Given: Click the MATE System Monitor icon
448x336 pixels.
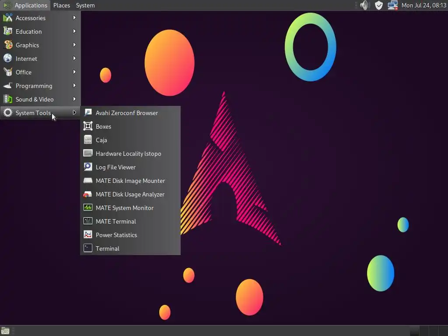Looking at the screenshot, I should click(87, 207).
